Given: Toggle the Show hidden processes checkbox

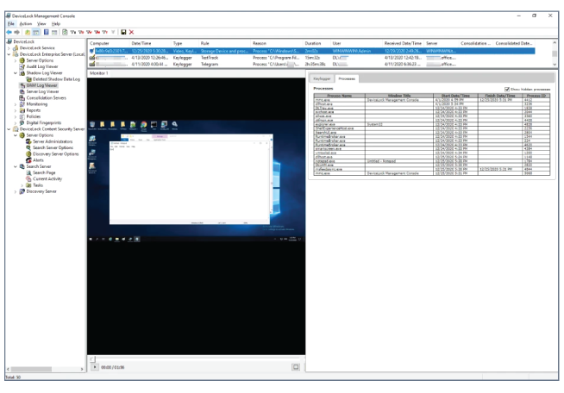Looking at the screenshot, I should click(507, 88).
